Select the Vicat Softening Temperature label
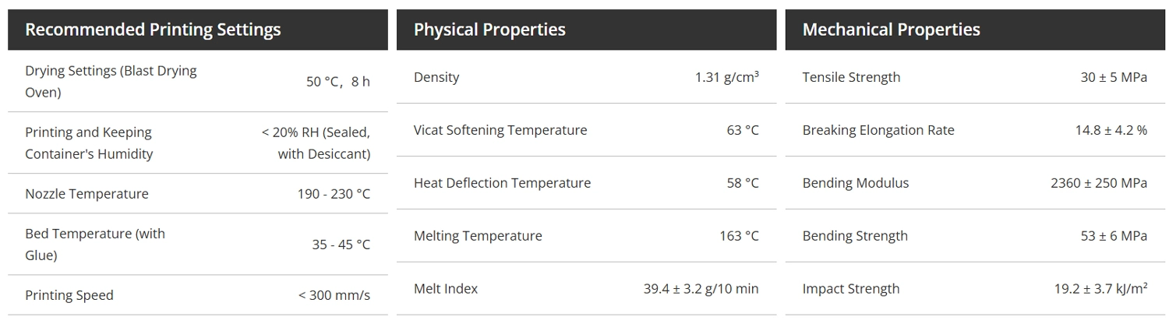Image resolution: width=1169 pixels, height=331 pixels. point(500,130)
